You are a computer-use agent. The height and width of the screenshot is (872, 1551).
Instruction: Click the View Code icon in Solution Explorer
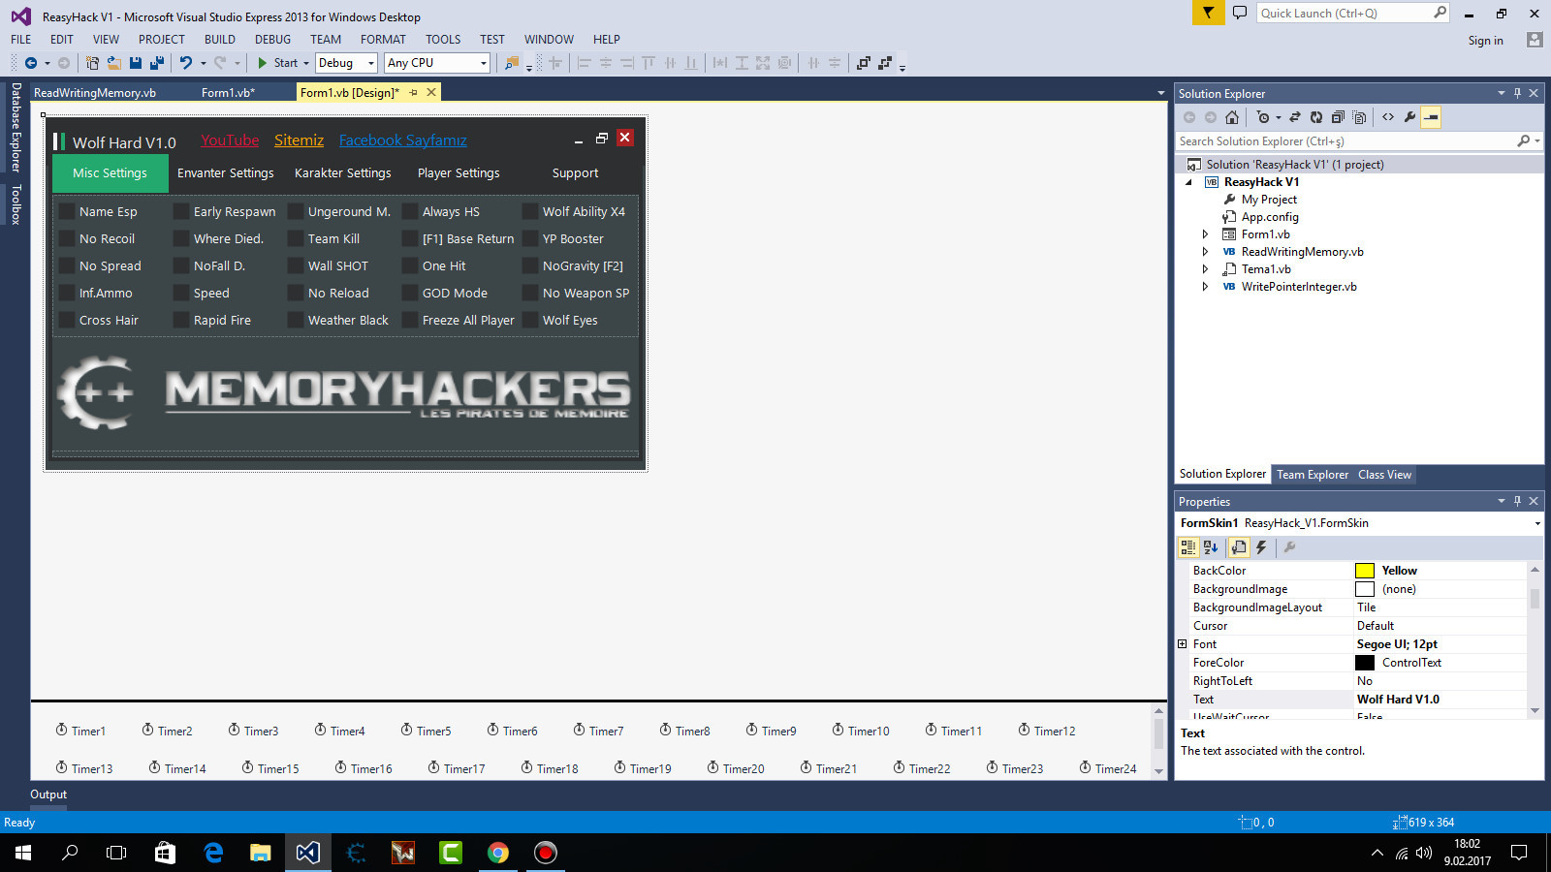(1388, 117)
